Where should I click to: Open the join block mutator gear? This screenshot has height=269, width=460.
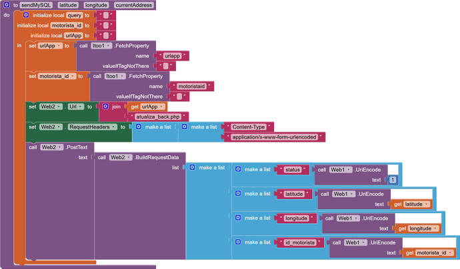tap(105, 107)
